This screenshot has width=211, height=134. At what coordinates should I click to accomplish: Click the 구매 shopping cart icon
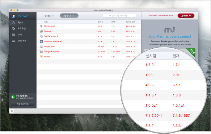[x=13, y=35]
